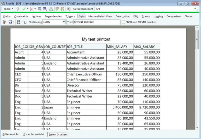
Task: Click the toolbar overflow arrow at far right
Action: tap(198, 10)
